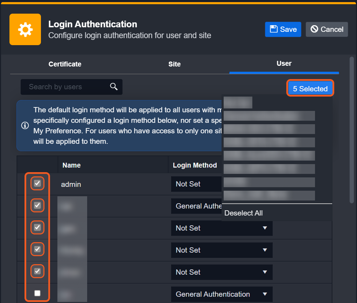The image size is (357, 303).
Task: Switch to the Certificate tab
Action: [x=65, y=64]
